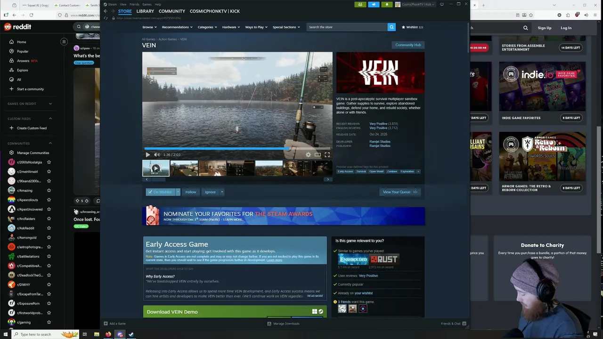
Task: Open Friends & Chat
Action: 454,323
